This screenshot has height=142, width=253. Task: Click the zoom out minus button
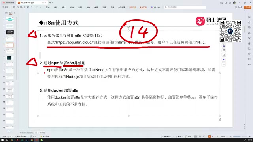230,136
